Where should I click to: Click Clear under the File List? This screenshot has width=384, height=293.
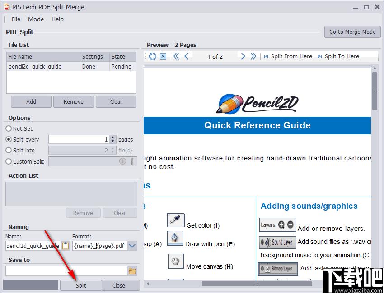(116, 102)
